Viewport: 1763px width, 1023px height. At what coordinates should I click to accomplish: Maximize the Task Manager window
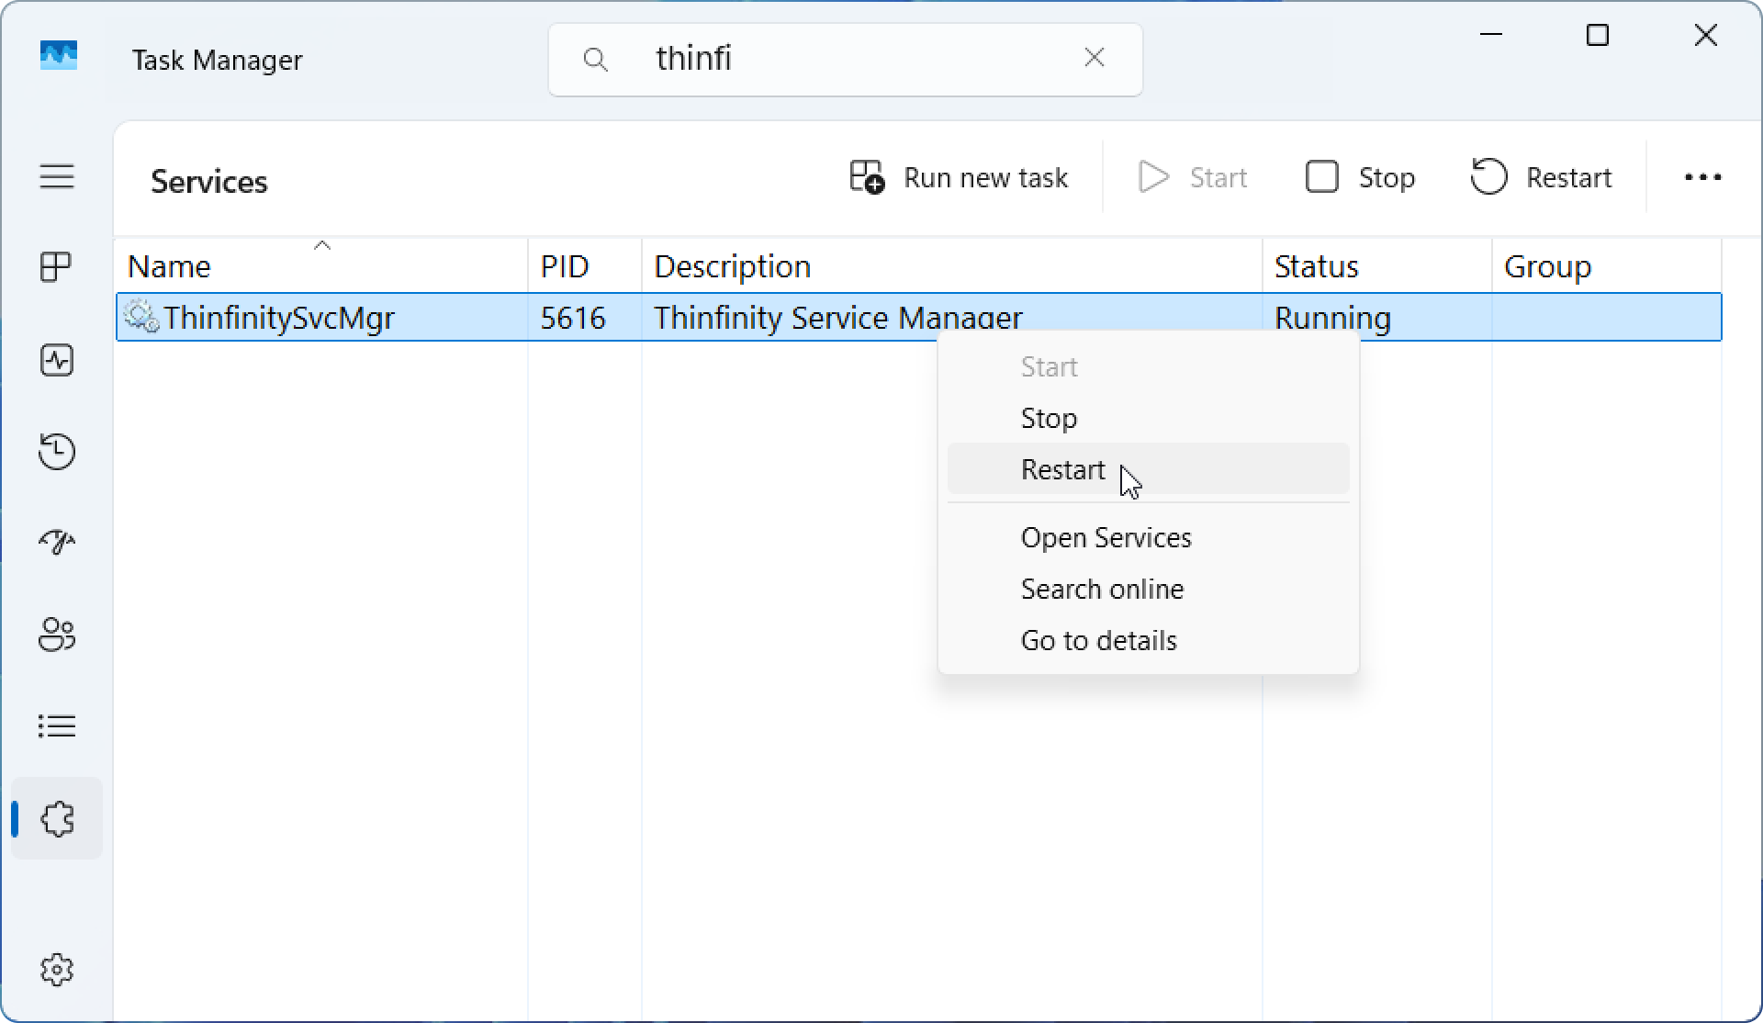1598,35
